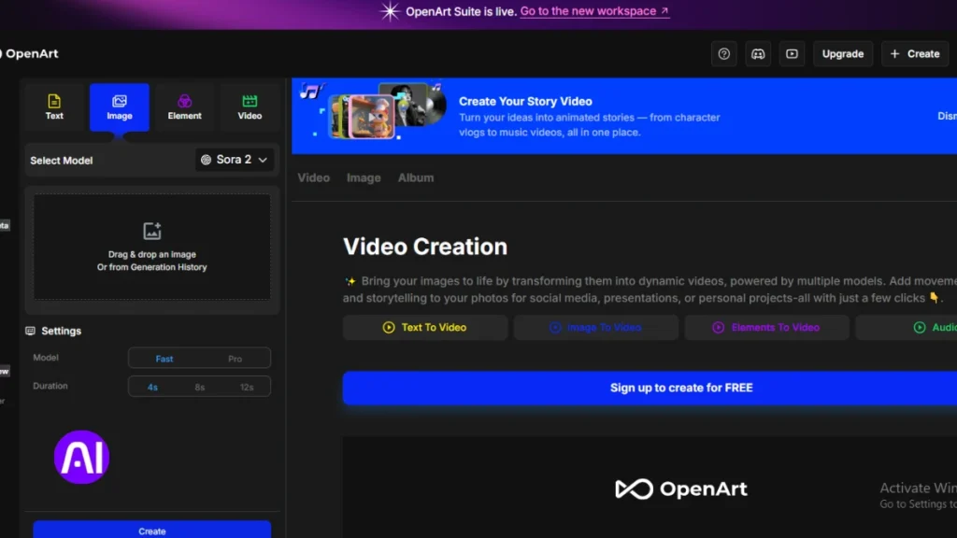Open OpenArt's Discord icon

[758, 53]
